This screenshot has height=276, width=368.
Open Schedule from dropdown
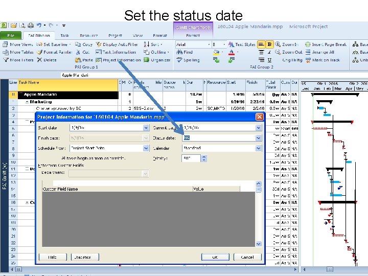pos(146,148)
